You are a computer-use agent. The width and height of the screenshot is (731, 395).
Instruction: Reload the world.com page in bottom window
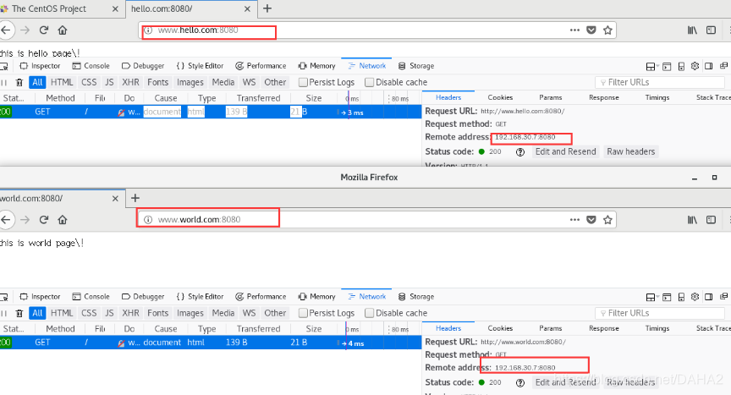[44, 219]
